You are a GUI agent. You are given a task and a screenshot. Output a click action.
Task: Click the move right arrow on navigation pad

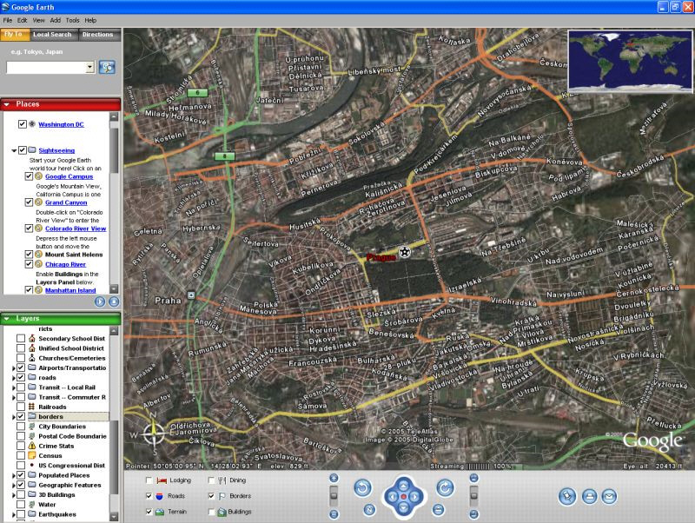[x=415, y=497]
